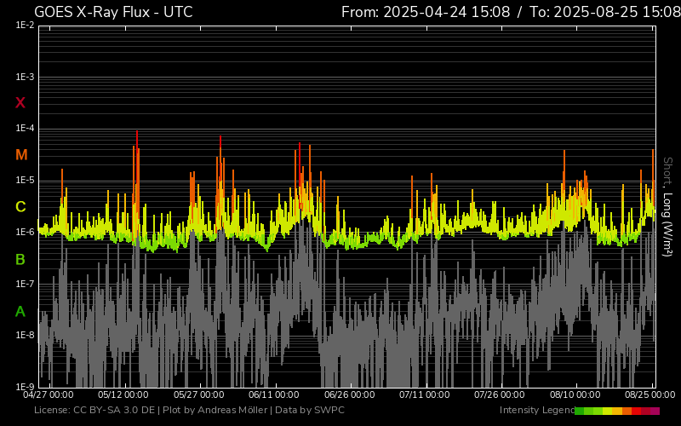This screenshot has height=426, width=681.
Task: Click the green A flare class letter
Action: pyautogui.click(x=20, y=312)
